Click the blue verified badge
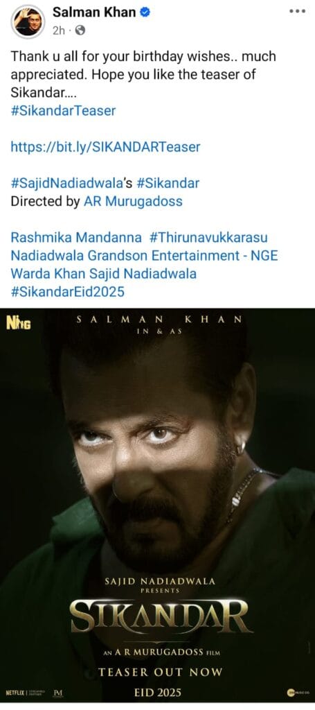The width and height of the screenshot is (315, 710). [145, 12]
